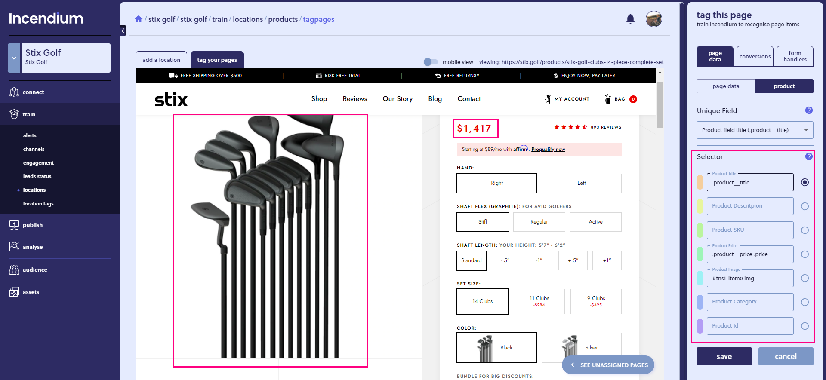This screenshot has width=826, height=380.
Task: Click the connect sidebar icon
Action: pyautogui.click(x=14, y=92)
